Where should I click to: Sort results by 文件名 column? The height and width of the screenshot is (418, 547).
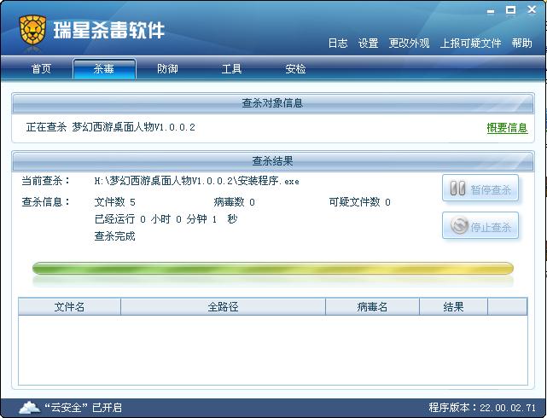point(69,307)
